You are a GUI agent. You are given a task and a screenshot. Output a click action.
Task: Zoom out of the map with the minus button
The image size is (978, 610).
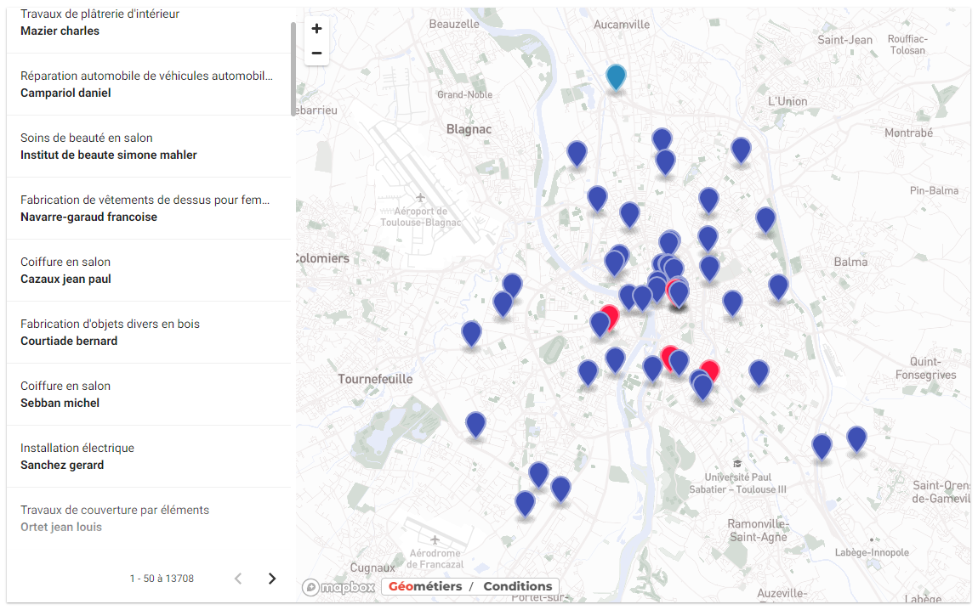coord(317,53)
